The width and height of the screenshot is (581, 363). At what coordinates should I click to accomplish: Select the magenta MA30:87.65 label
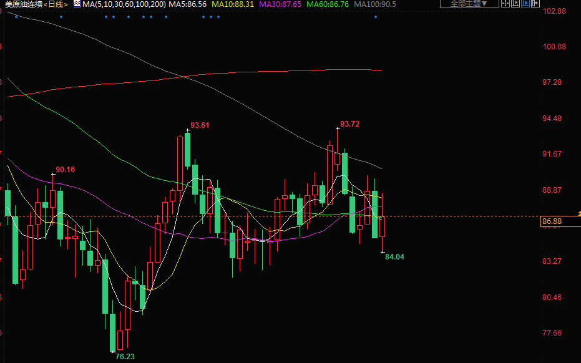pyautogui.click(x=280, y=4)
